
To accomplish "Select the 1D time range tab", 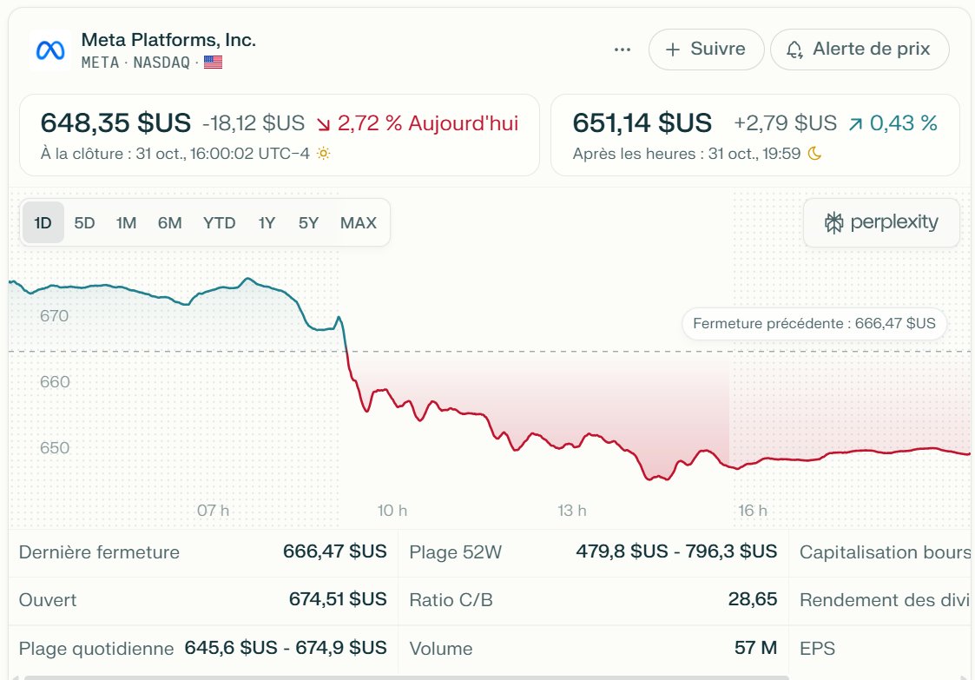I will pos(43,223).
